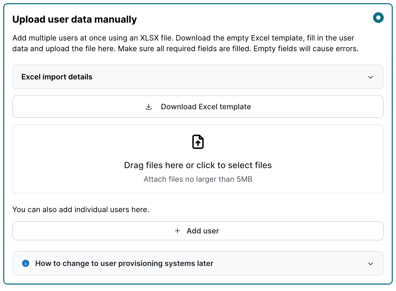Click empty right area of Download template button
396x291 pixels.
coord(320,107)
